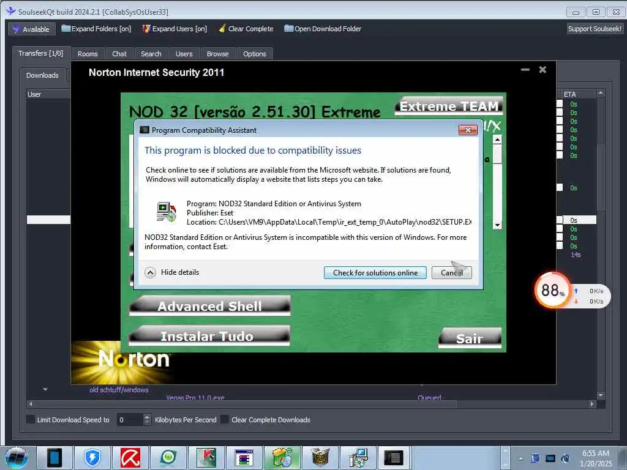This screenshot has width=627, height=470.
Task: Open the Chat tab
Action: point(119,54)
